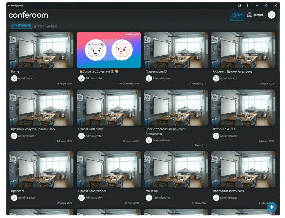Open rarescrap room thumbnail
This screenshot has height=218, width=285.
click(176, 170)
